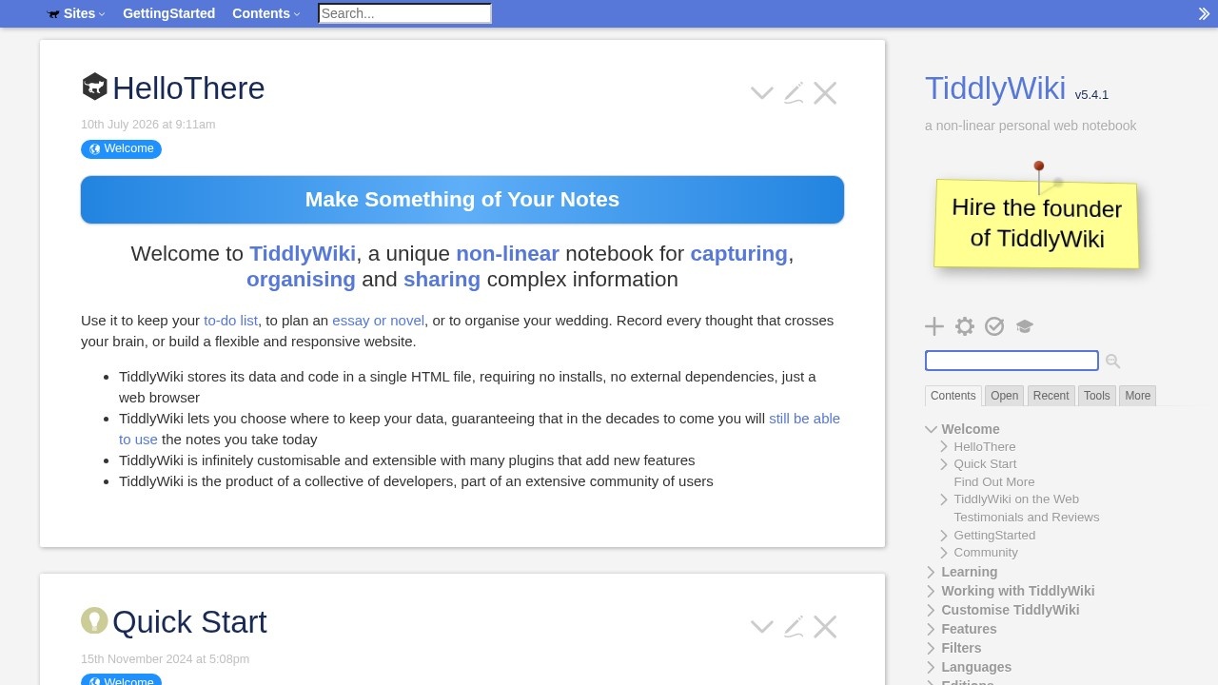Click the Make Something of Your Notes banner

pos(462,200)
